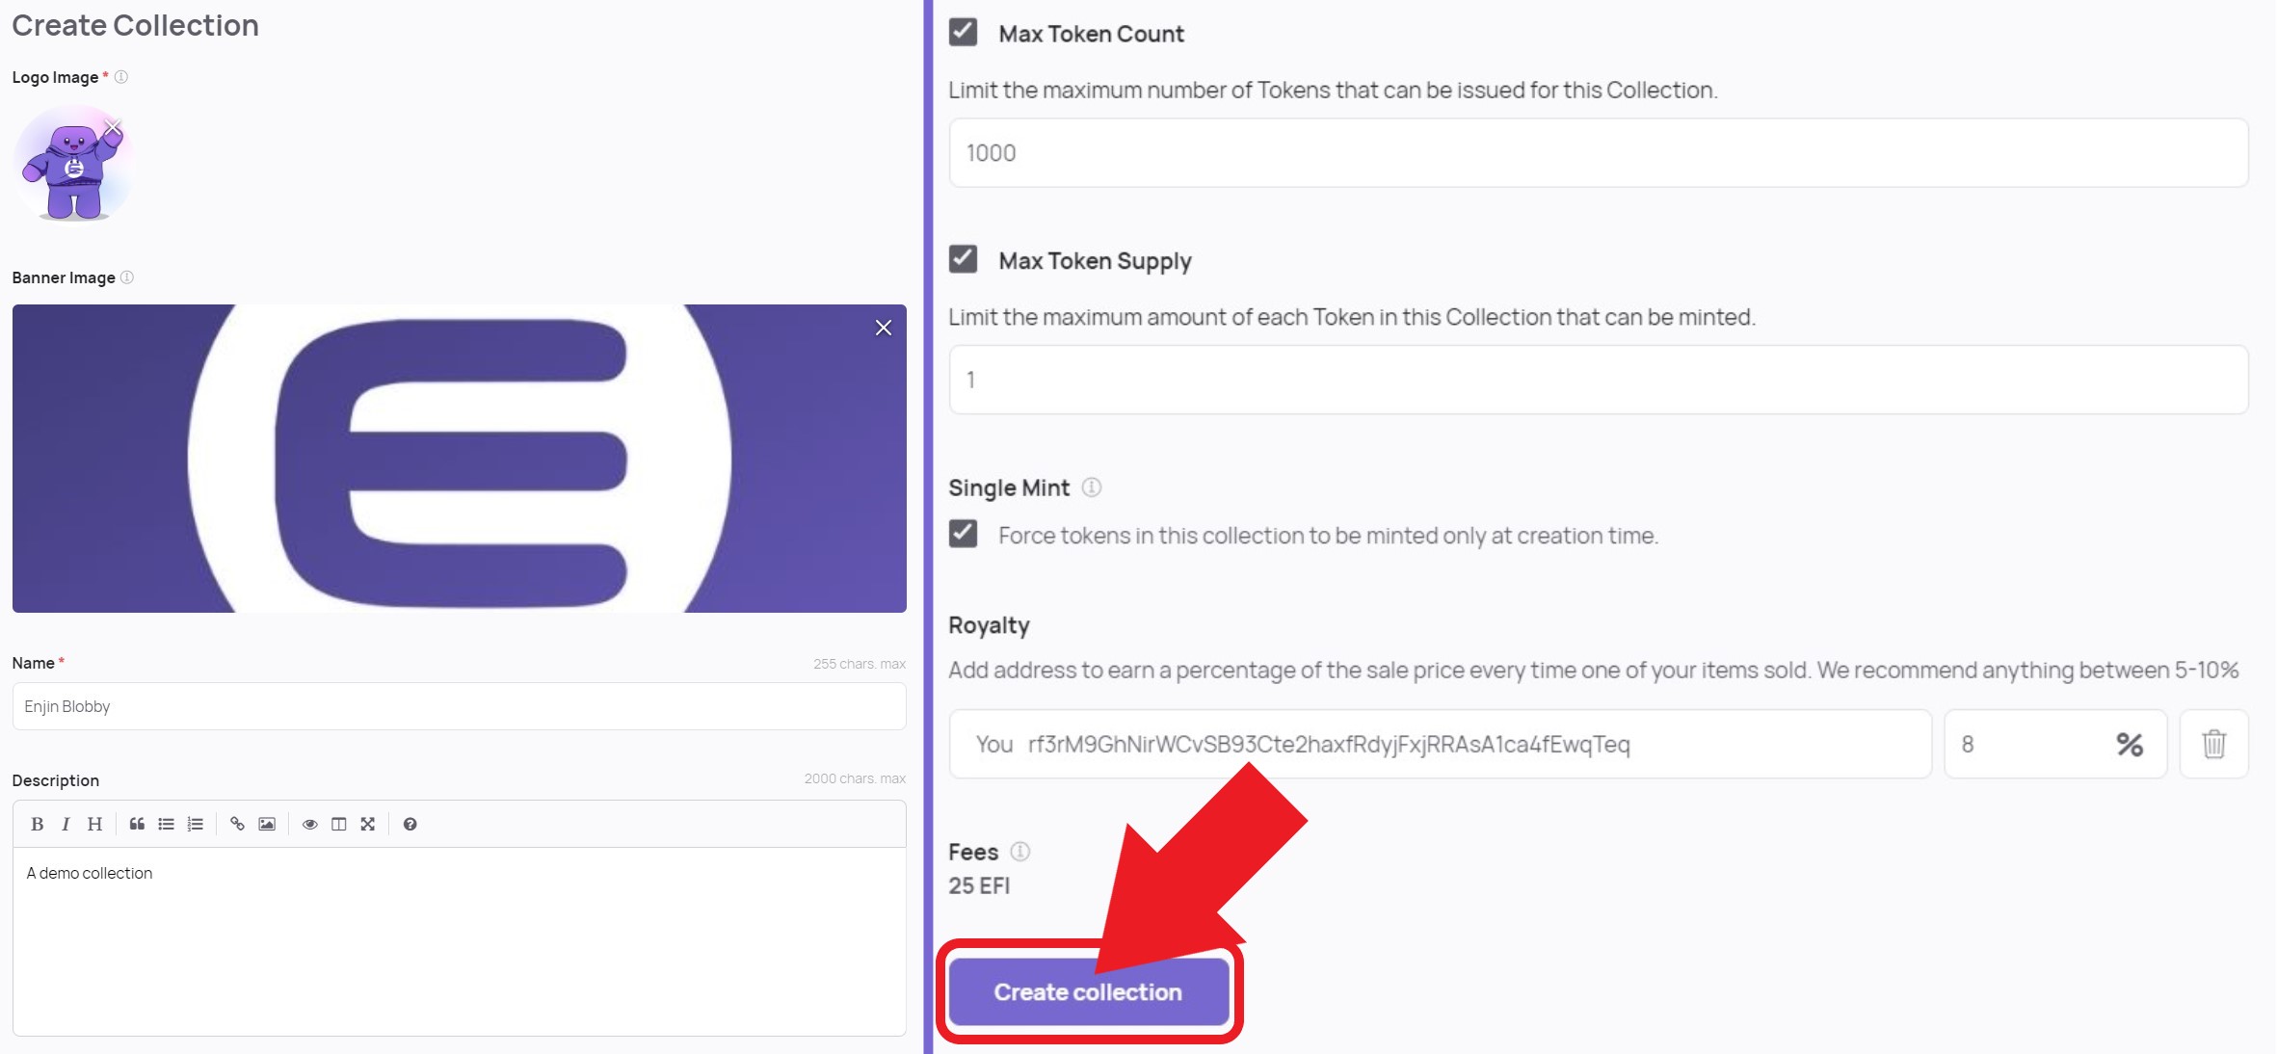Add unordered bullet list to description
Viewport: 2277px width, 1054px height.
pos(166,824)
